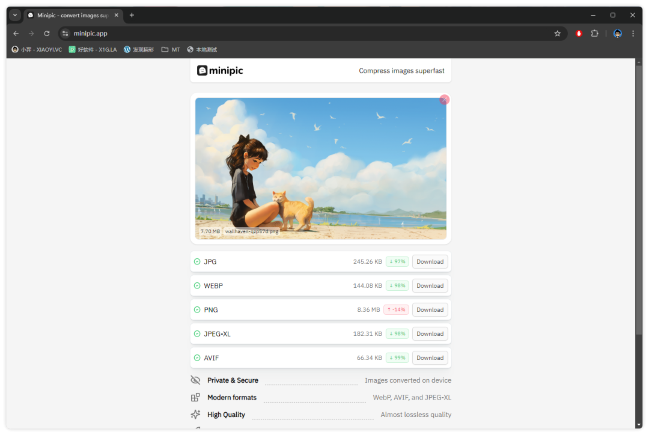Click the 144.08 KB WEBP size value
Screen dimensions: 649x435
coord(368,285)
